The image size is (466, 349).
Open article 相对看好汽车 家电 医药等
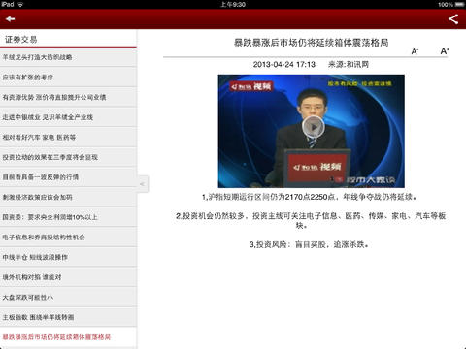(x=68, y=138)
